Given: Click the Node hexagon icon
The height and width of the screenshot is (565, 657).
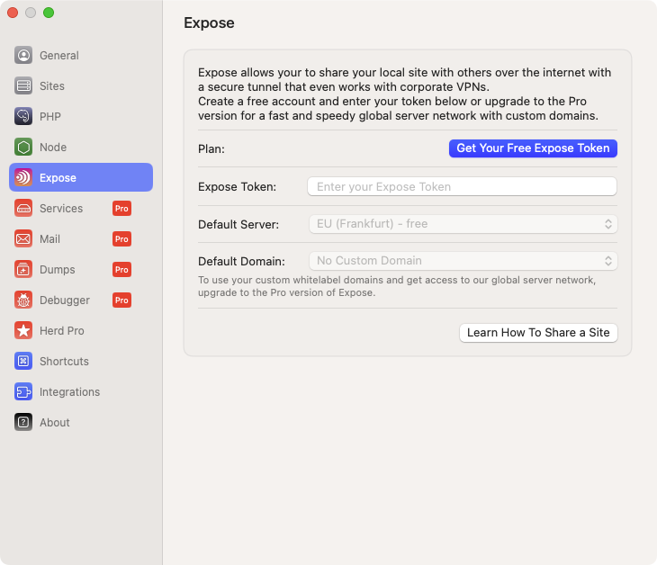Looking at the screenshot, I should tap(23, 147).
